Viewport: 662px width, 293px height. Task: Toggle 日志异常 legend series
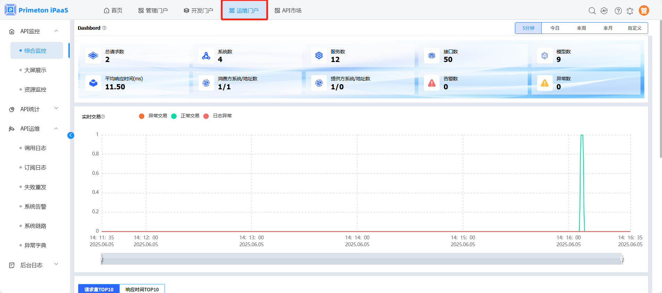click(x=218, y=116)
